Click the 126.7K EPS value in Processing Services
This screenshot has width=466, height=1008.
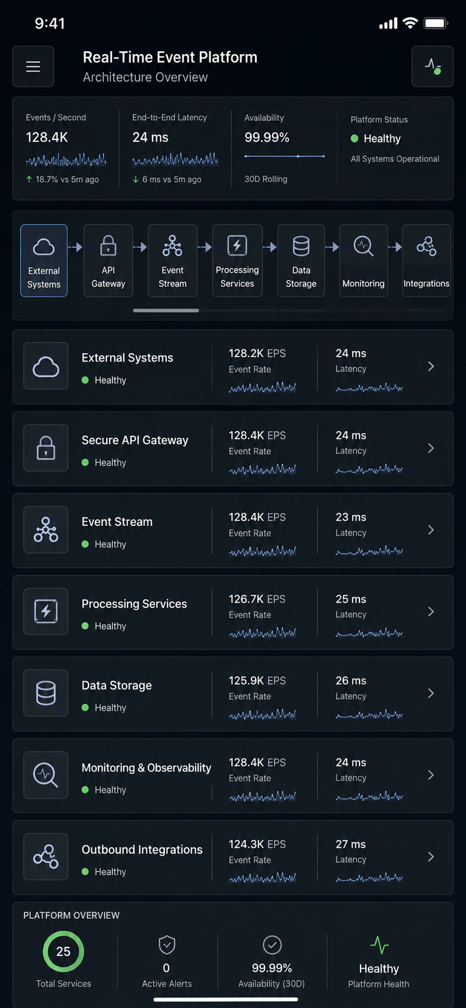257,599
